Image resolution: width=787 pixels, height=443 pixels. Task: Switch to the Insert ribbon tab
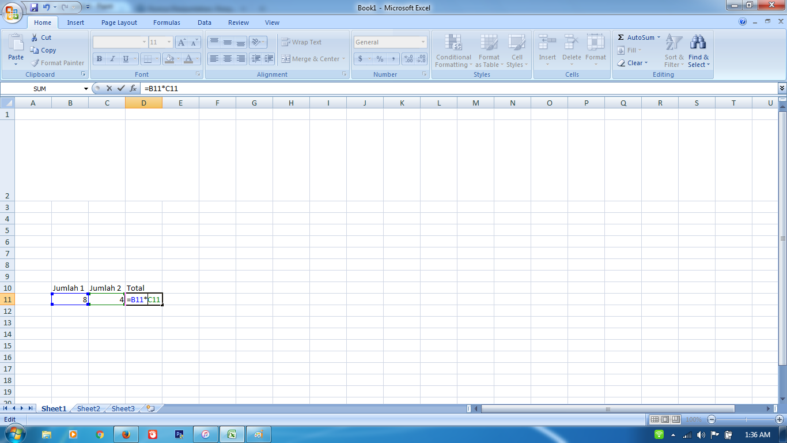pyautogui.click(x=75, y=22)
